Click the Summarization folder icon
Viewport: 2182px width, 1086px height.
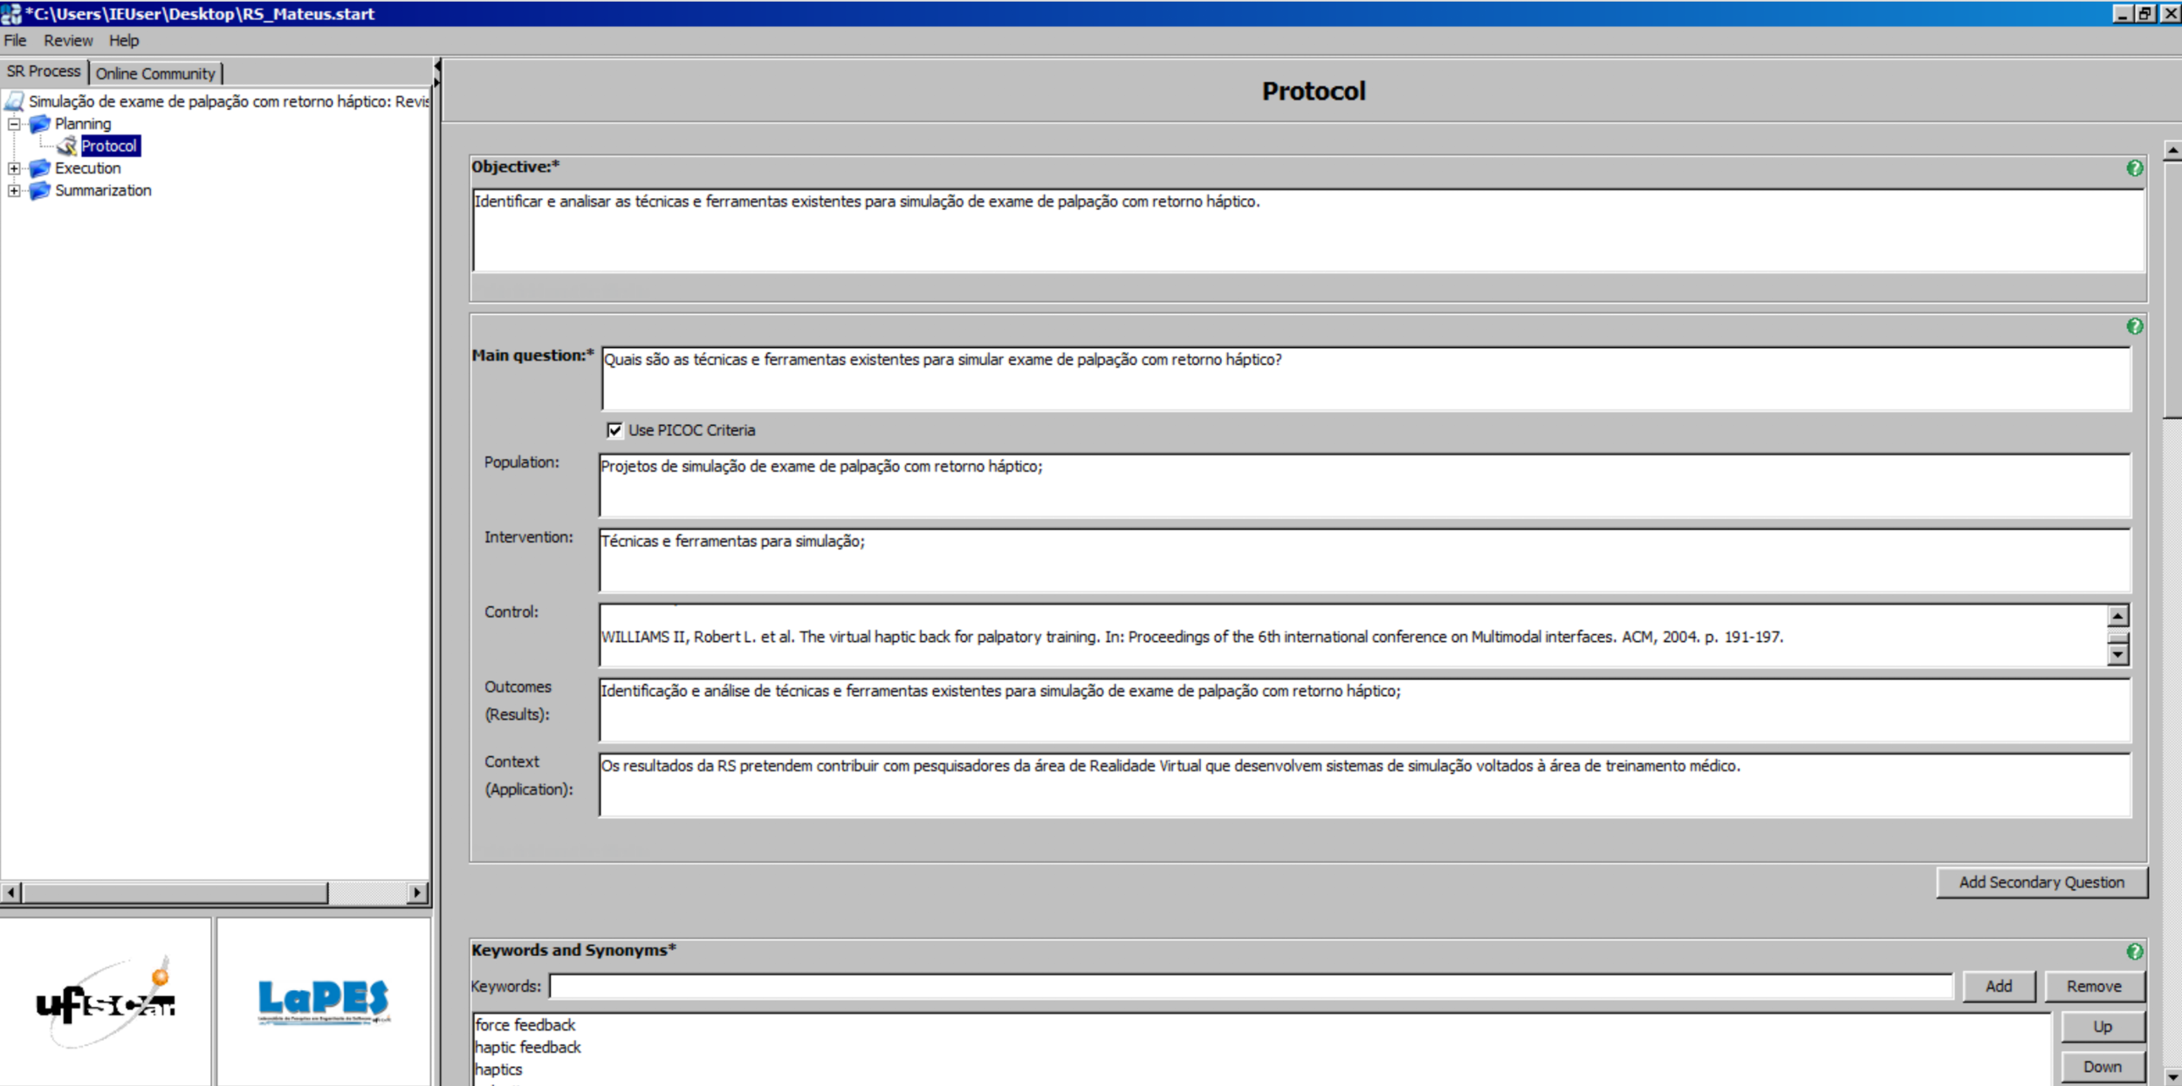point(39,190)
